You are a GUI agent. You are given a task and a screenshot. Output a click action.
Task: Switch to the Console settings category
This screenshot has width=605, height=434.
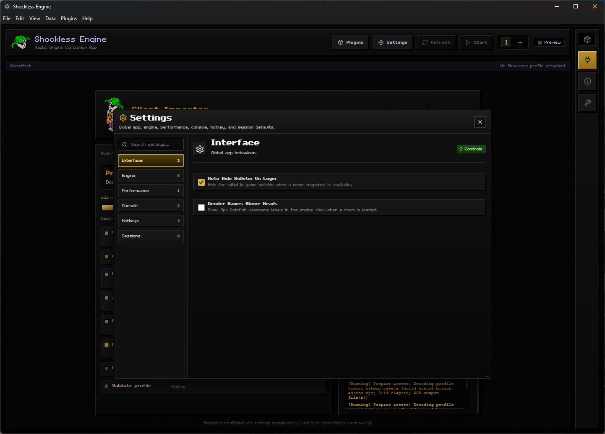[x=151, y=206]
